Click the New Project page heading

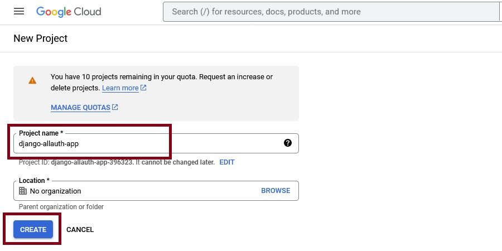point(40,38)
